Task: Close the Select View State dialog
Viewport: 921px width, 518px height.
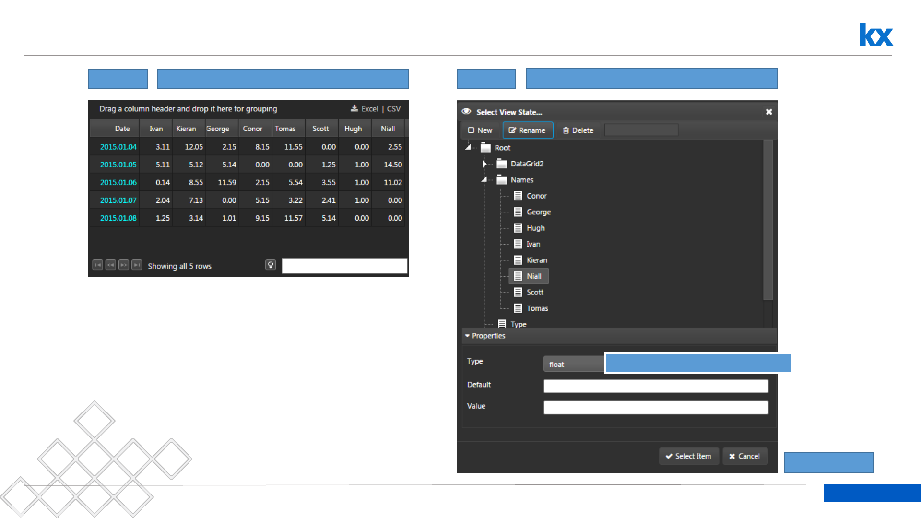Action: [x=769, y=112]
